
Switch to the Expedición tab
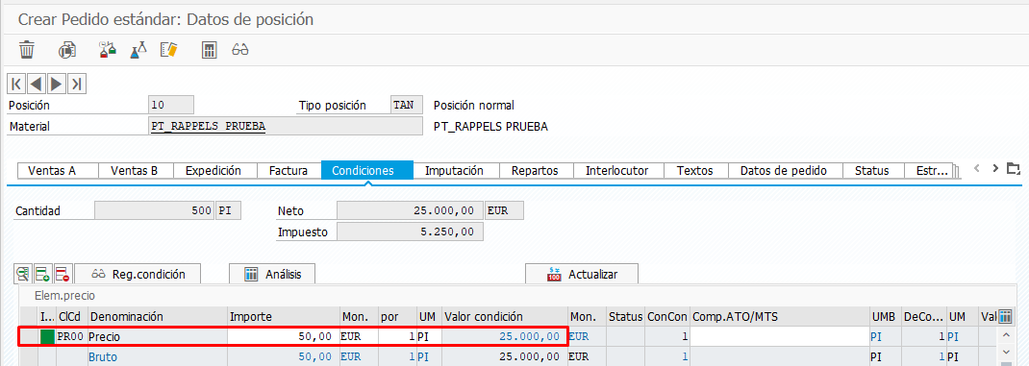[213, 171]
